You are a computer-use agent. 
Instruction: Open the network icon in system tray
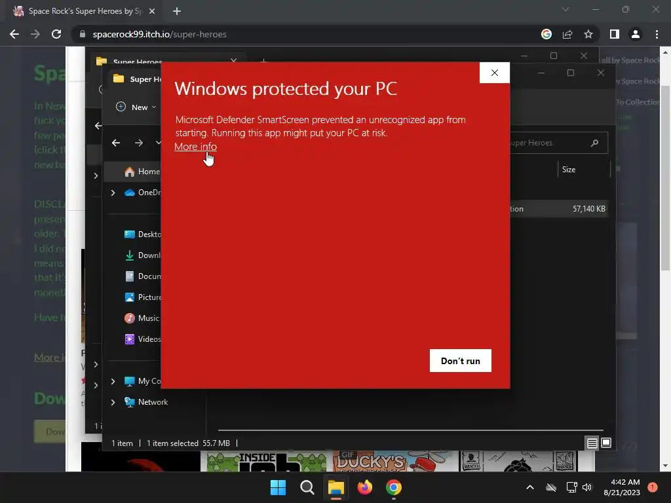(571, 487)
